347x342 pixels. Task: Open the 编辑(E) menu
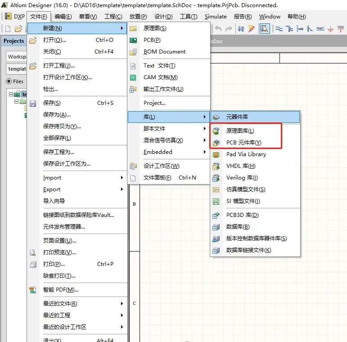[63, 17]
